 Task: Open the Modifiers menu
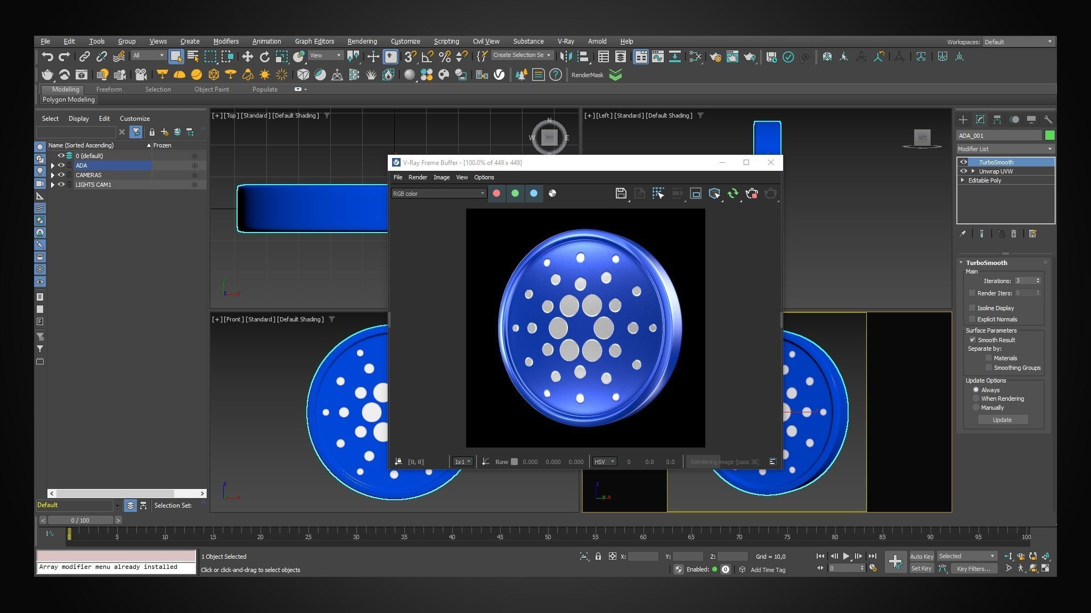coord(226,42)
